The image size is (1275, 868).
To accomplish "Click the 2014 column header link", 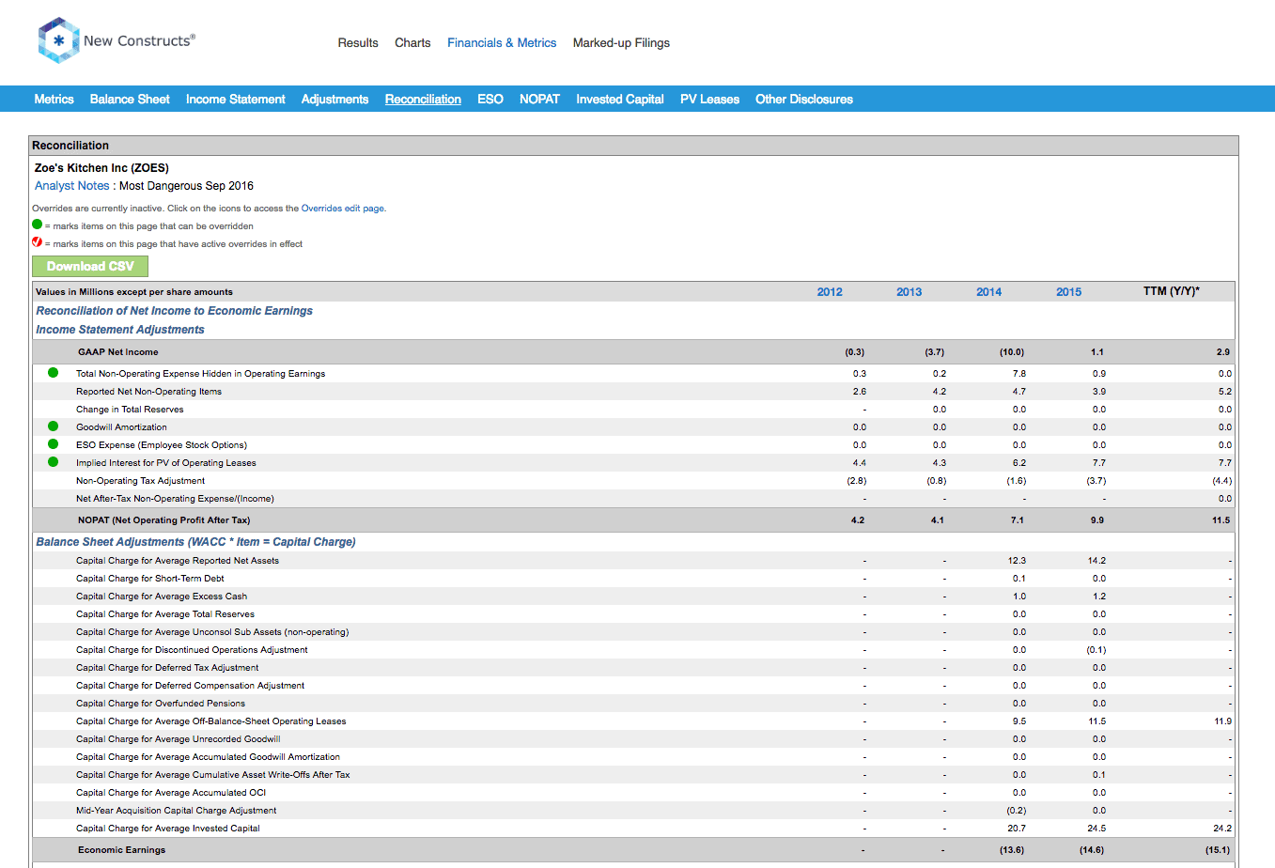I will pos(988,292).
